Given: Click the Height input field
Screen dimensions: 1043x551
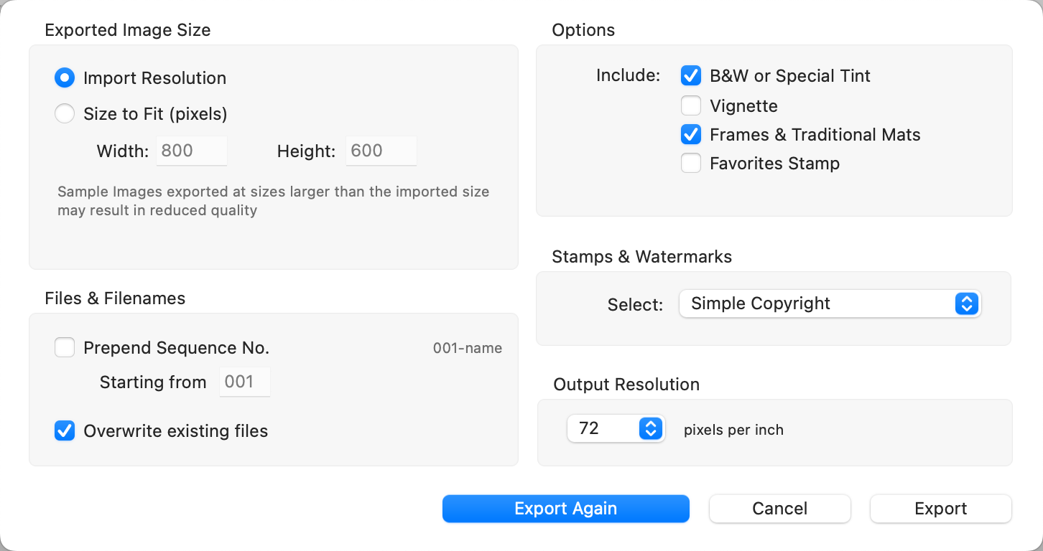Looking at the screenshot, I should (x=381, y=151).
